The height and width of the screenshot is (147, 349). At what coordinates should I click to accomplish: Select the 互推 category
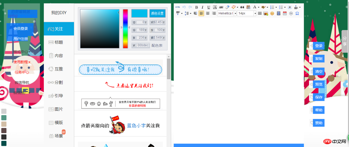pyautogui.click(x=59, y=69)
